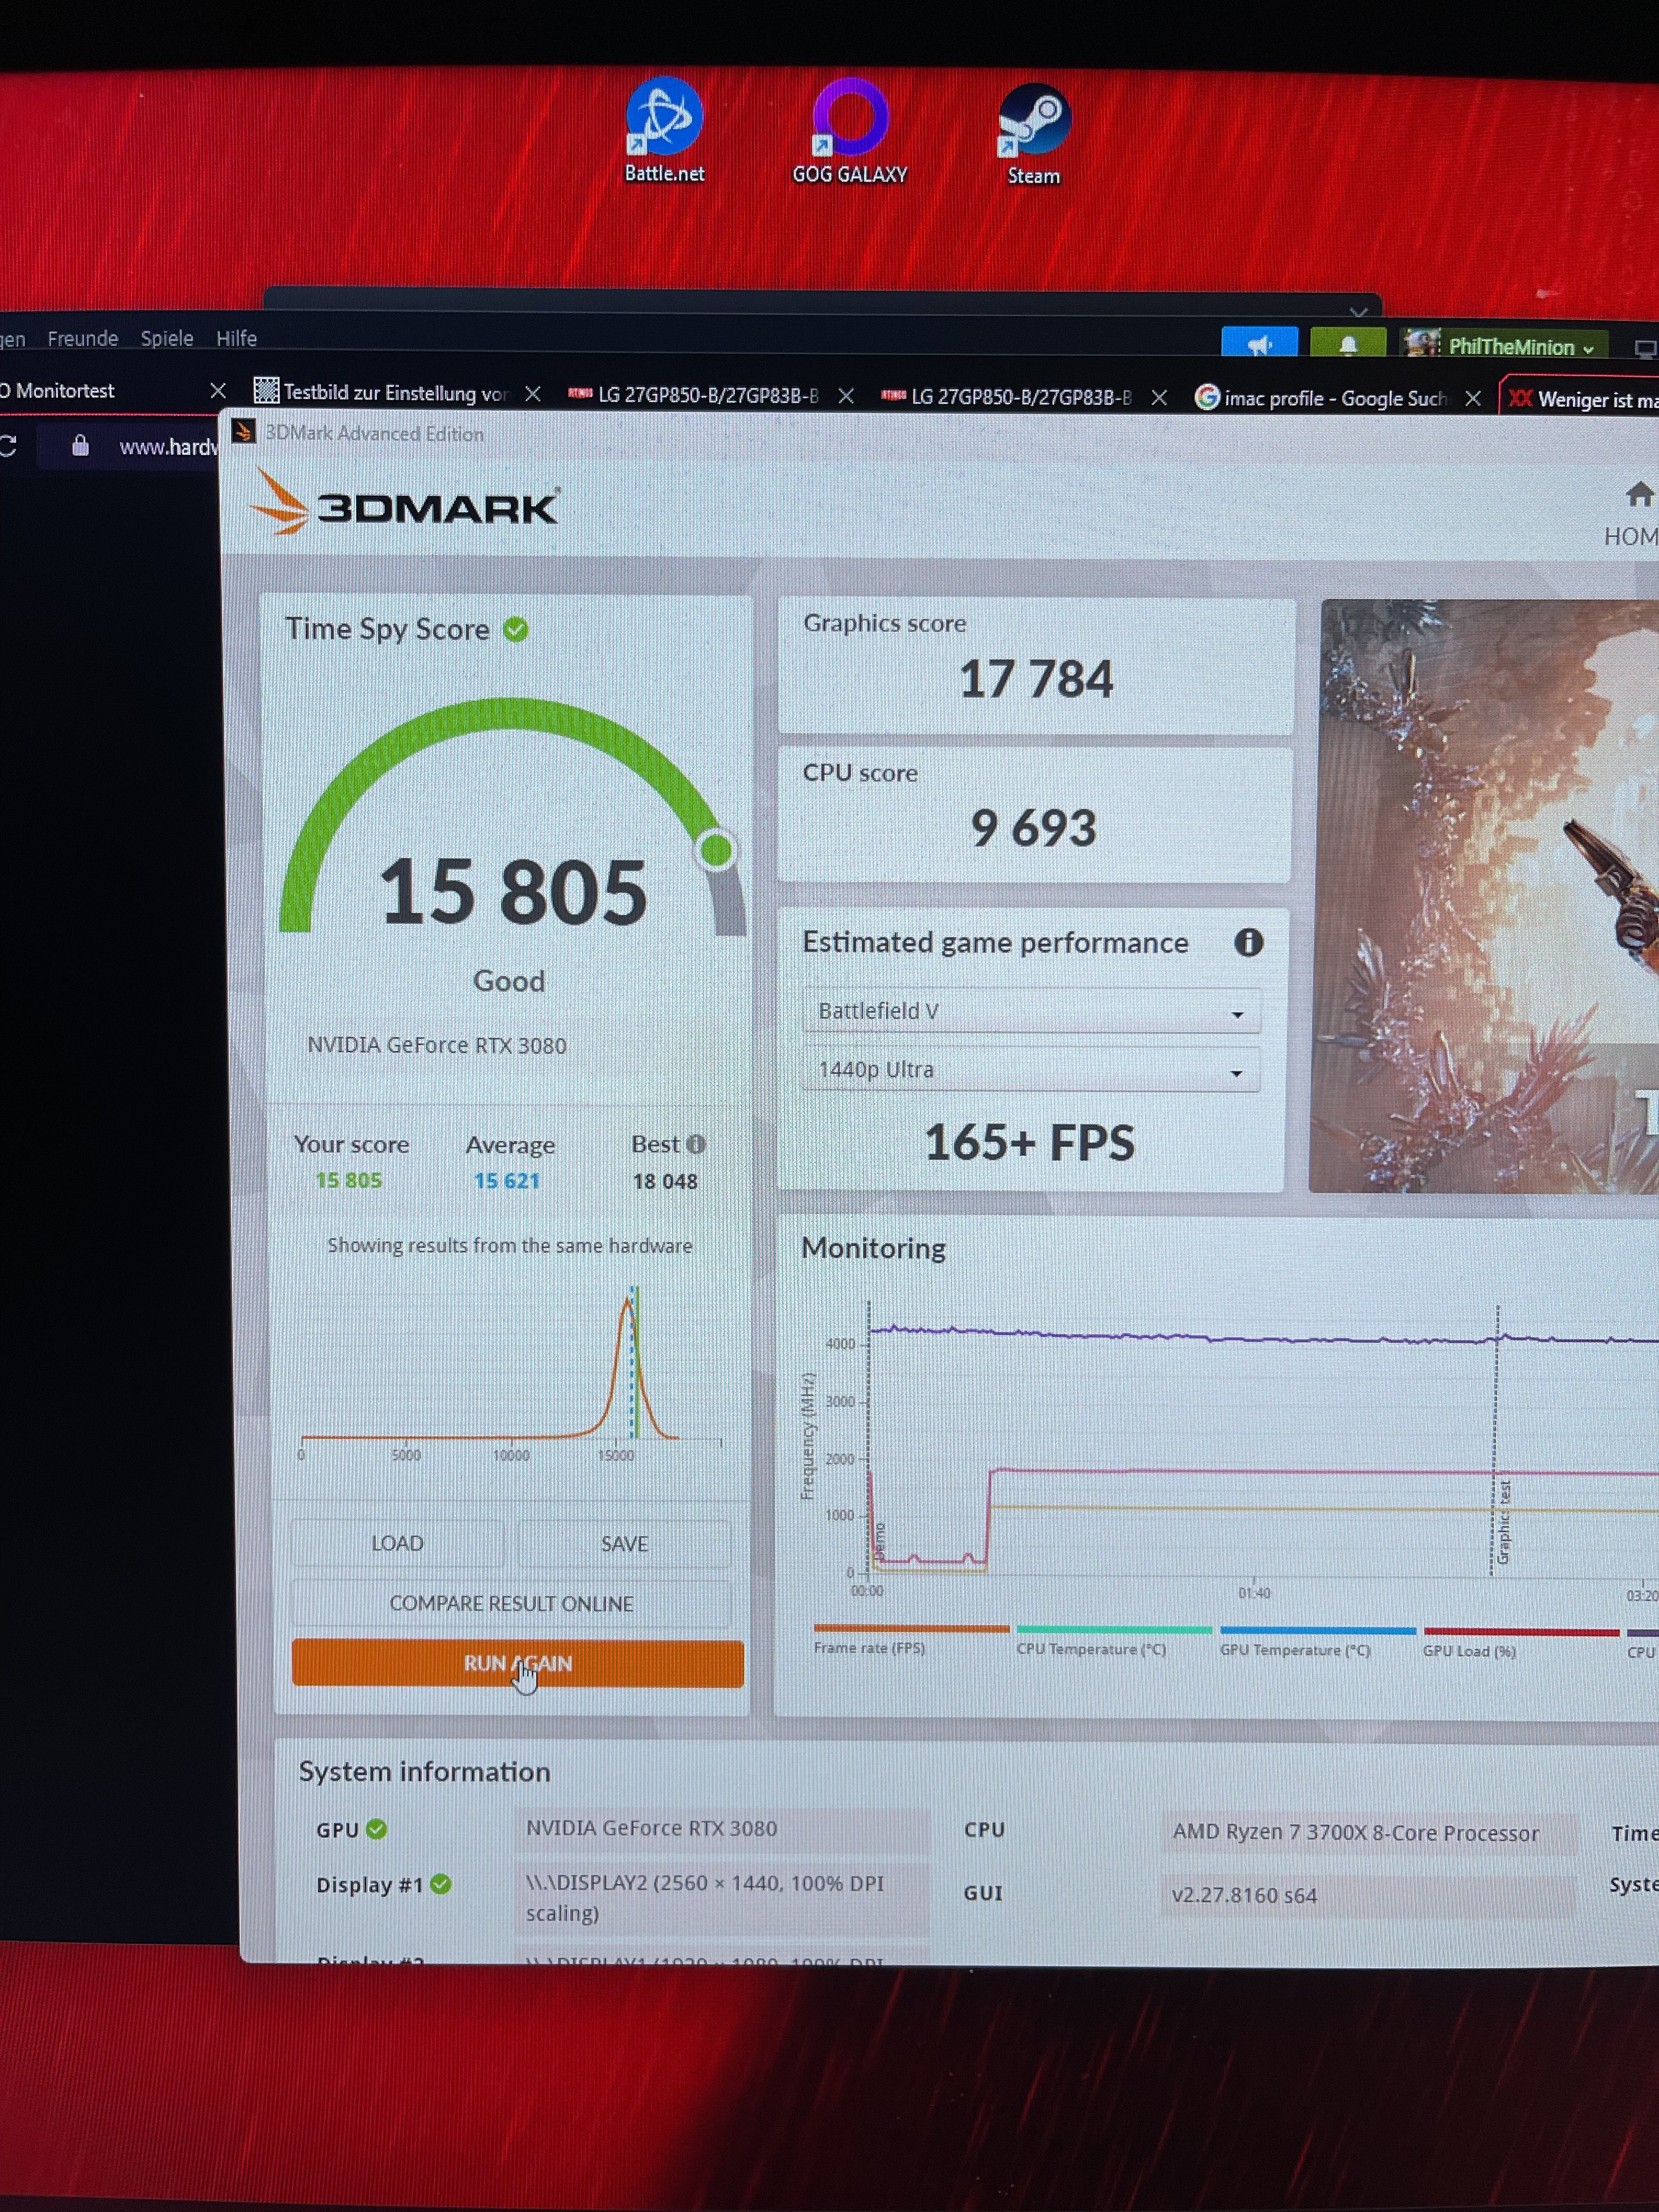Image resolution: width=1659 pixels, height=2212 pixels.
Task: Close the Testbild zur Einstellung browser tab
Action: (x=533, y=394)
